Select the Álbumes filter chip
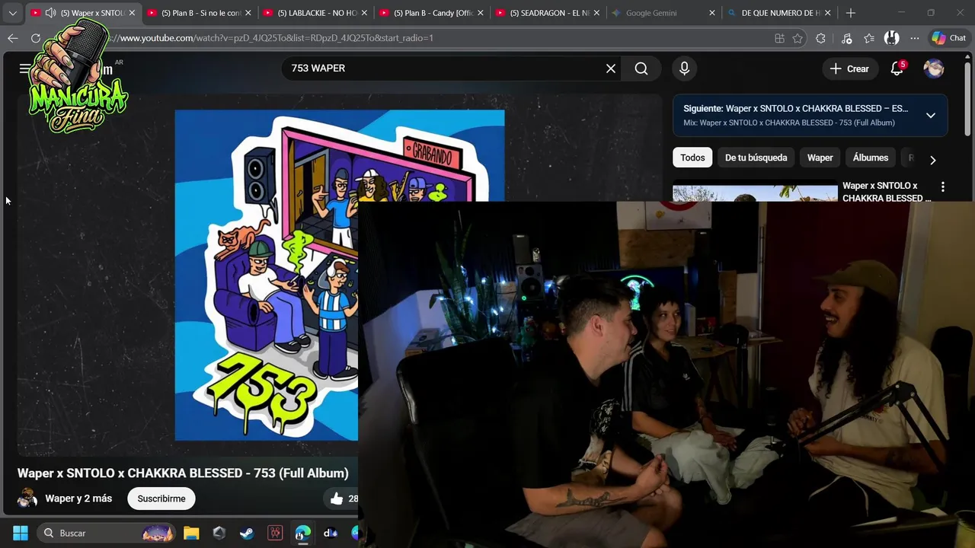Viewport: 975px width, 548px height. pos(871,158)
